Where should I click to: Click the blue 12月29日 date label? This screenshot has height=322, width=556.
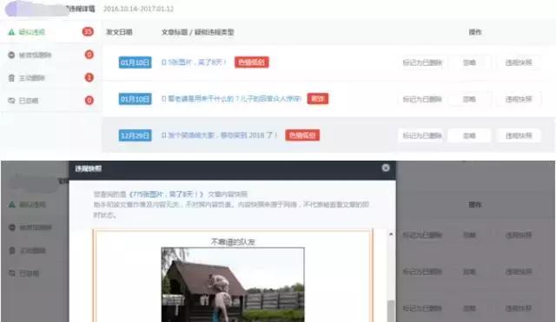pyautogui.click(x=136, y=135)
